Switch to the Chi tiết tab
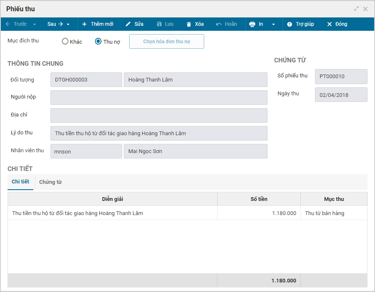 pyautogui.click(x=20, y=182)
